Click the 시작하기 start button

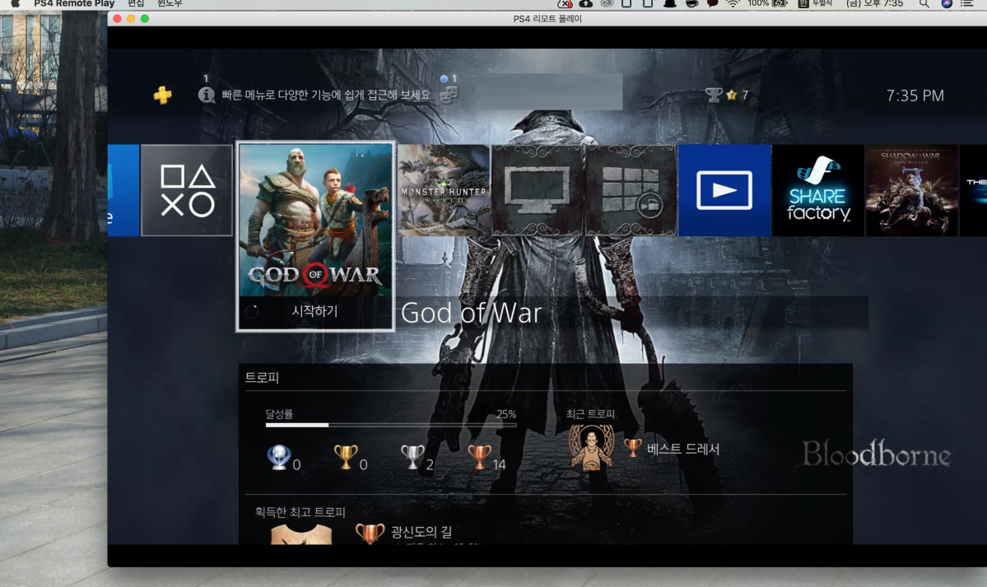coord(315,312)
